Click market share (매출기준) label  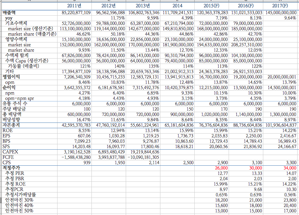[32, 34]
